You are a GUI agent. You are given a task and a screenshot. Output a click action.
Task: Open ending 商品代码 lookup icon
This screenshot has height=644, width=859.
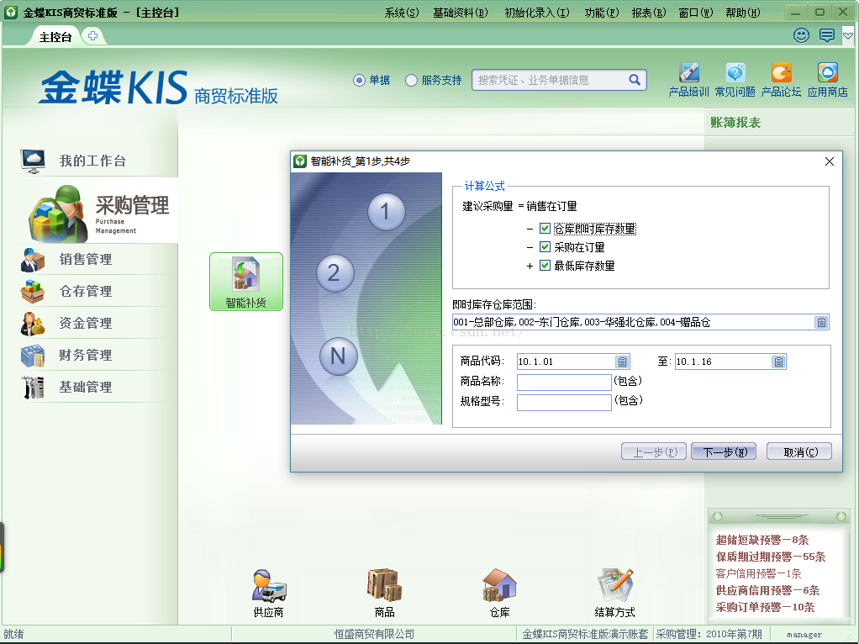[778, 362]
